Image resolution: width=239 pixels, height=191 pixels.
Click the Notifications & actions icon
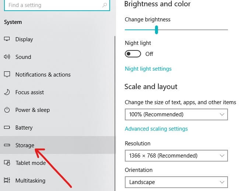(7, 75)
